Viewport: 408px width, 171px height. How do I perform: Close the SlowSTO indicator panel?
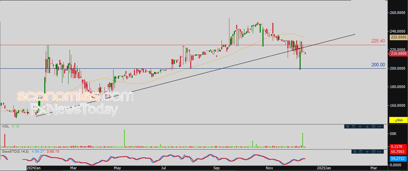[355, 152]
